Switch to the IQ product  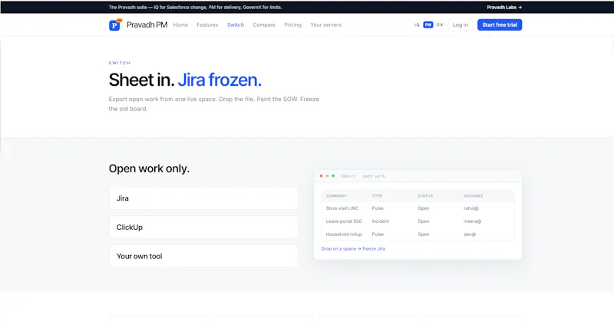click(x=417, y=25)
